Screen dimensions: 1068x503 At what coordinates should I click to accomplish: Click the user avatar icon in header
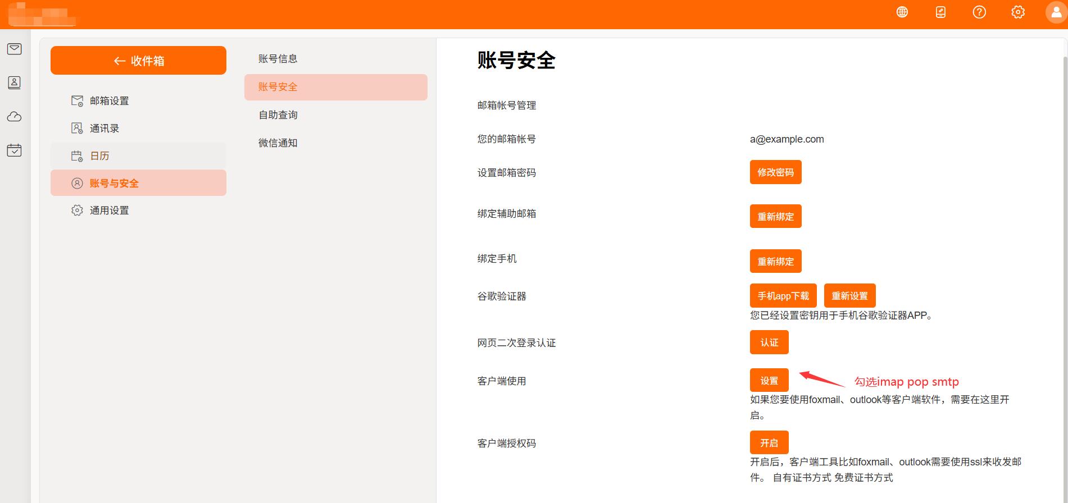coord(1056,12)
